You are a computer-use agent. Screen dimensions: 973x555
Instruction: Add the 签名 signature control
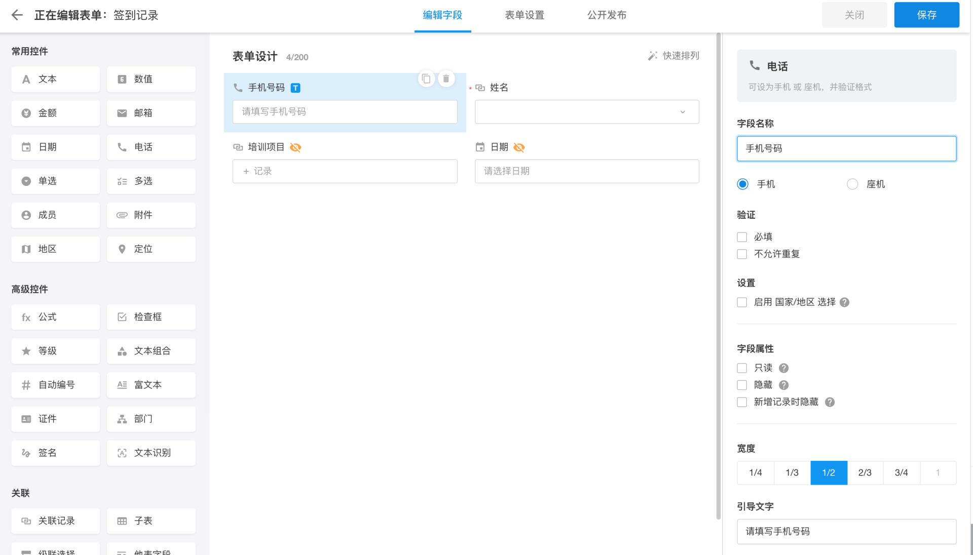point(55,453)
